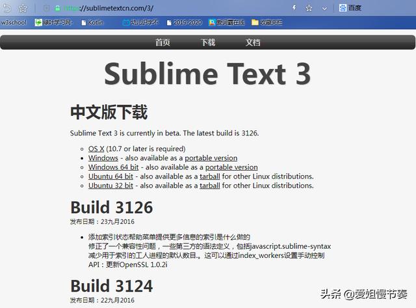Viewport: 416px width, 308px height.
Task: Click the green padlock security icon
Action: [x=57, y=8]
